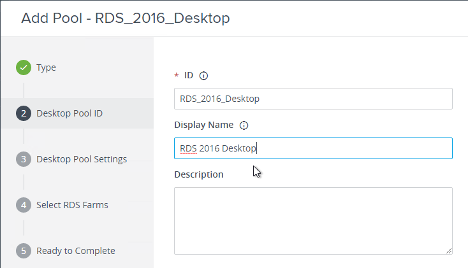
Task: Focus the ID field containing RDS_2016_Desktop
Action: pyautogui.click(x=314, y=99)
